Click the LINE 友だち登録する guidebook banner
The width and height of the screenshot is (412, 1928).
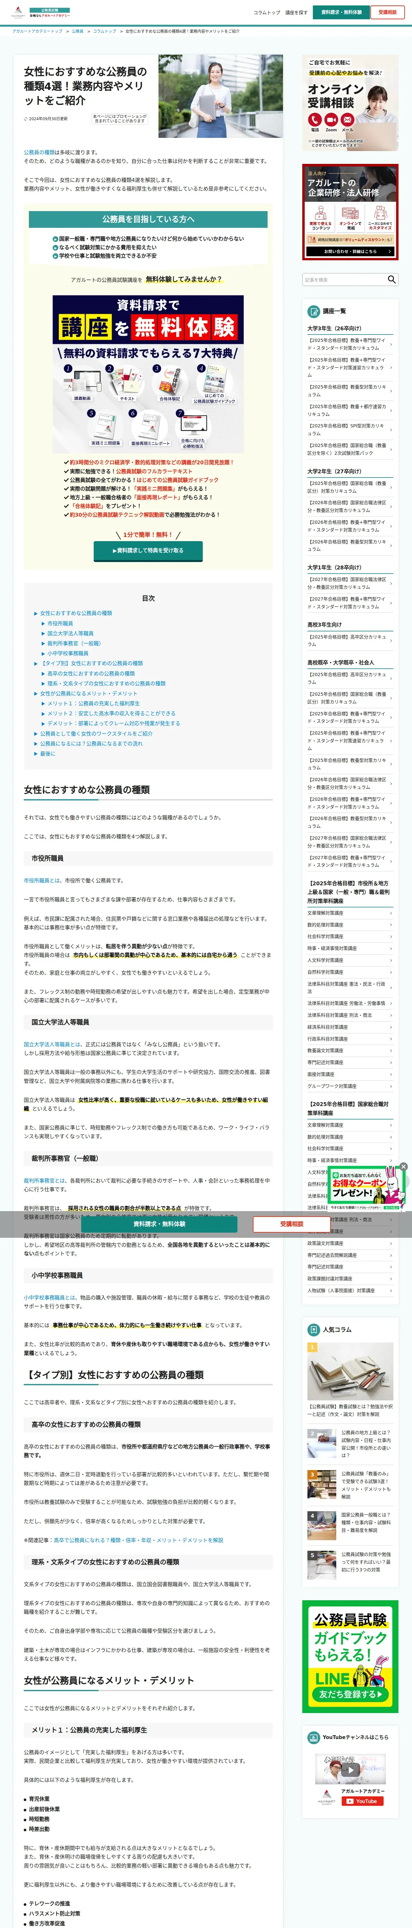pos(350,1657)
